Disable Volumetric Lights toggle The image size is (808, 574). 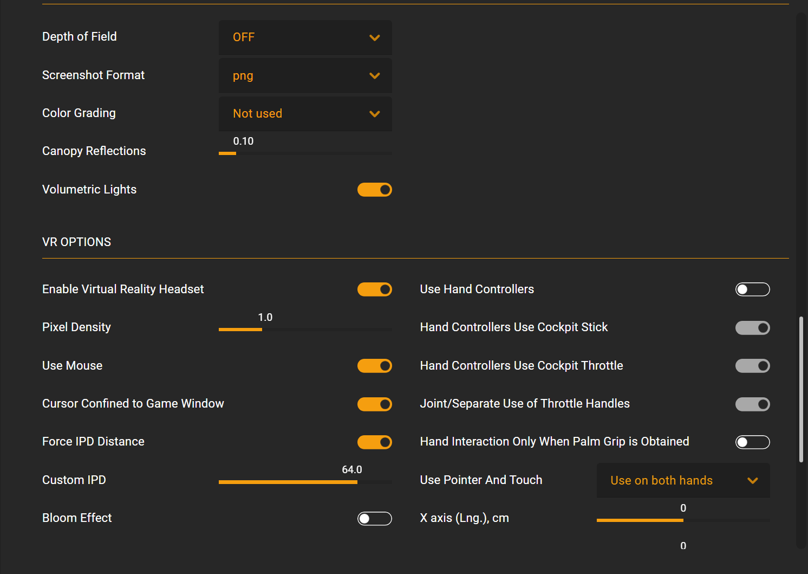[x=374, y=190]
